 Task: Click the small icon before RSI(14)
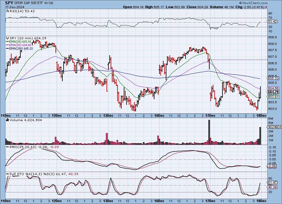(8, 11)
